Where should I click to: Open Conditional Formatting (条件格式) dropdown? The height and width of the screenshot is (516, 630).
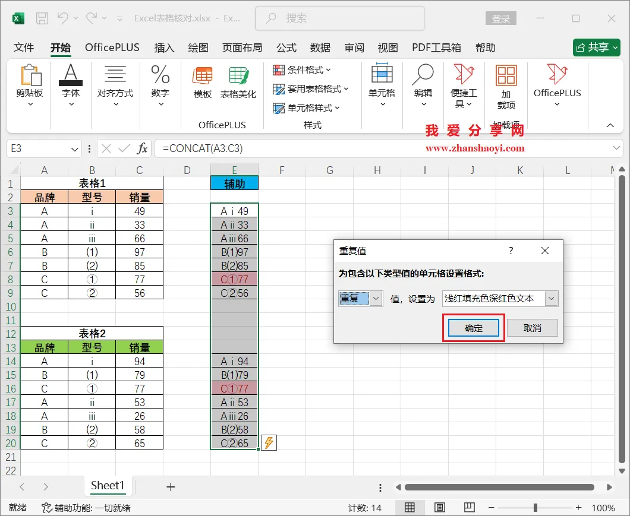(302, 70)
